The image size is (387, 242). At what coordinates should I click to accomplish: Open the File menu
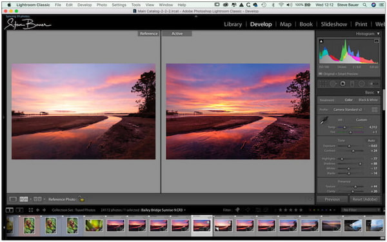click(58, 5)
